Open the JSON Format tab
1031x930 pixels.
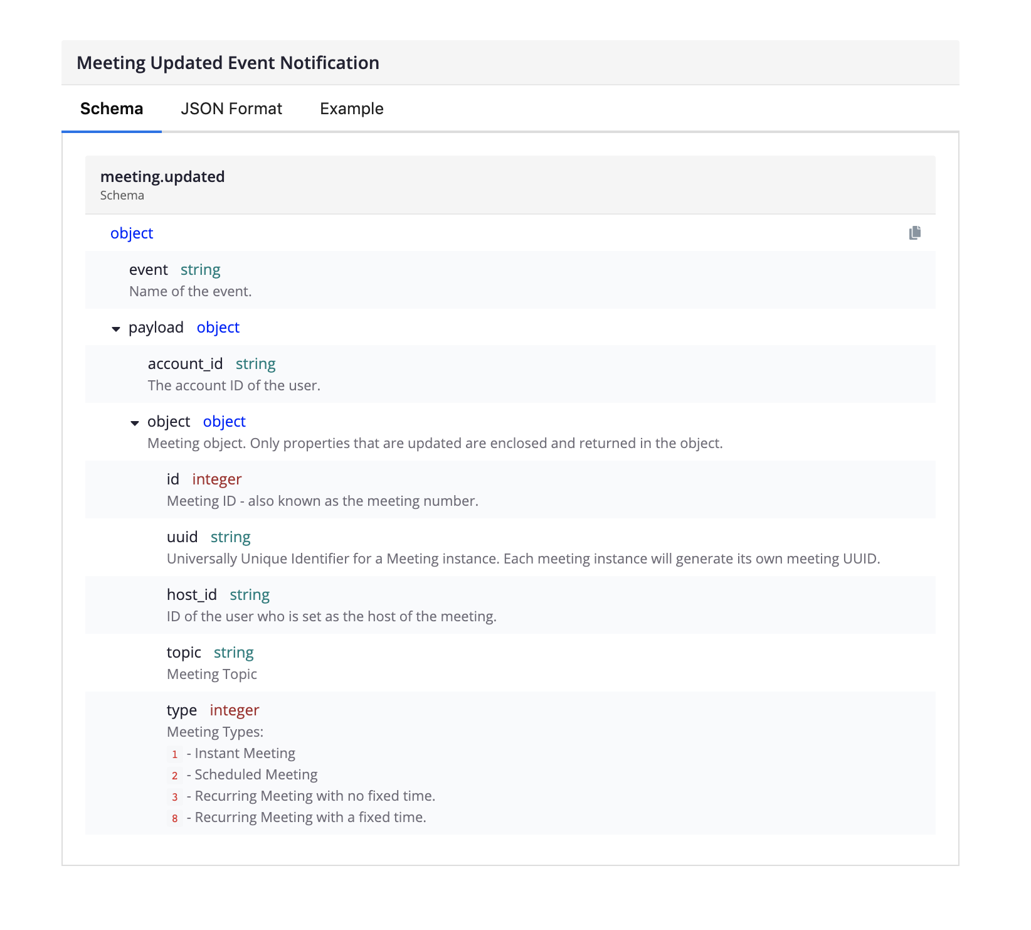click(x=231, y=109)
